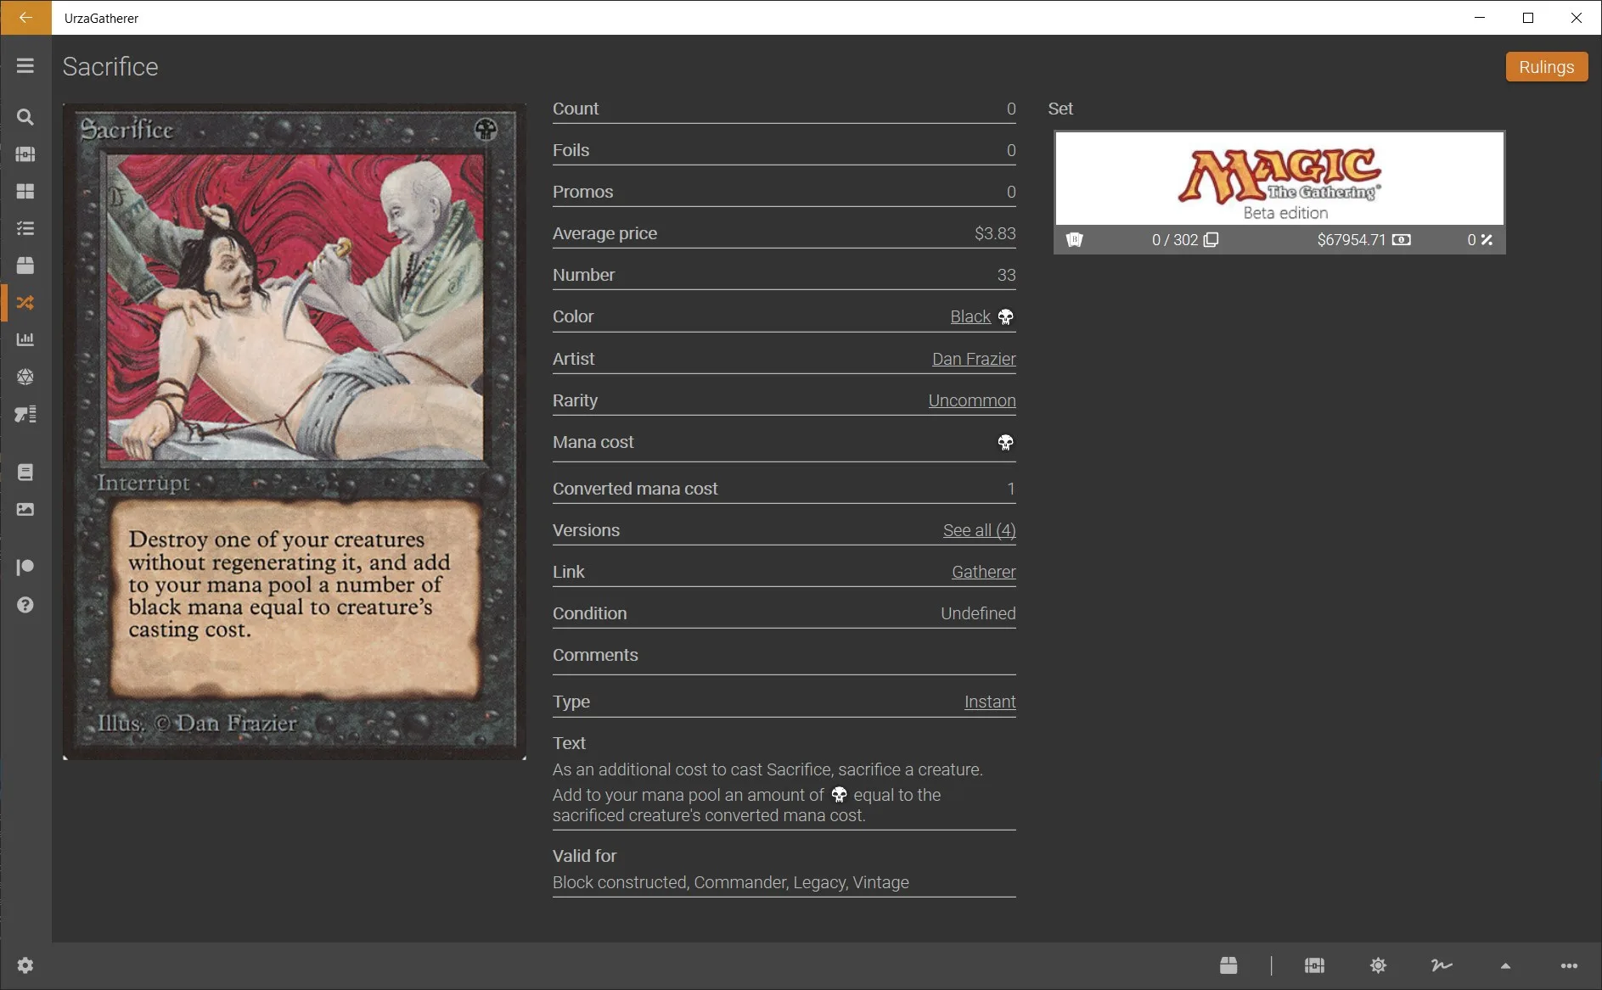Expand the bottom bar with up arrow
This screenshot has width=1602, height=990.
click(x=1505, y=965)
